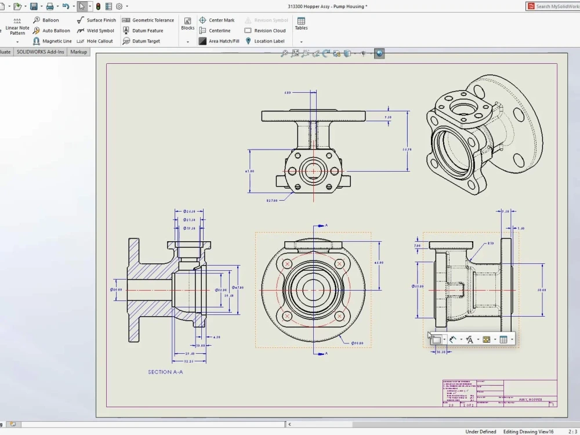
Task: Select the SECTION A-A label
Action: (165, 372)
